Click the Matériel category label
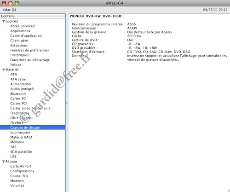Screen dimensions: 230x192 tap(12, 70)
